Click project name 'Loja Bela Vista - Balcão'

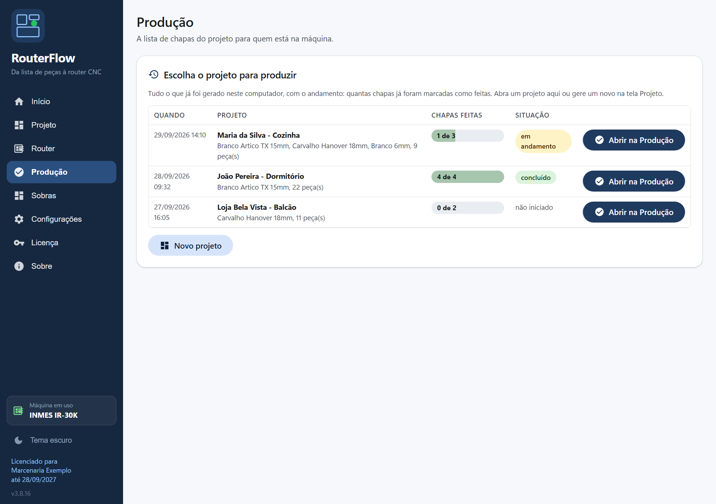(257, 207)
